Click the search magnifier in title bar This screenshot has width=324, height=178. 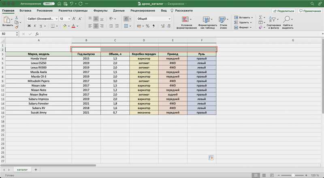(x=312, y=4)
